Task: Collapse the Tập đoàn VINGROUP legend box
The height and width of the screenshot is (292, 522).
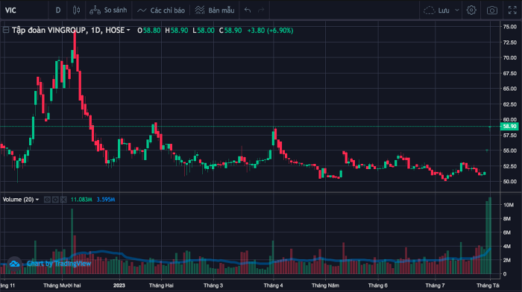Action: [6, 31]
